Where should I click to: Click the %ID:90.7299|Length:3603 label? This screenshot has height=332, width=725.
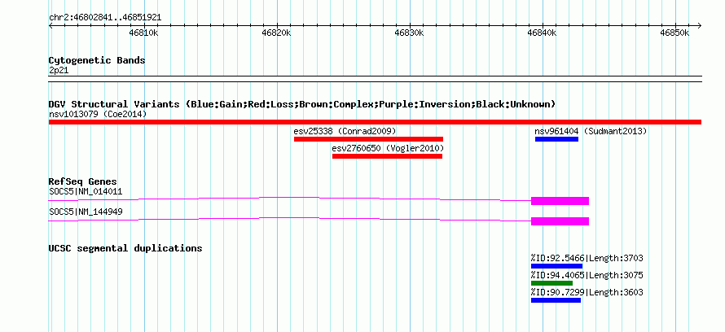pyautogui.click(x=587, y=292)
